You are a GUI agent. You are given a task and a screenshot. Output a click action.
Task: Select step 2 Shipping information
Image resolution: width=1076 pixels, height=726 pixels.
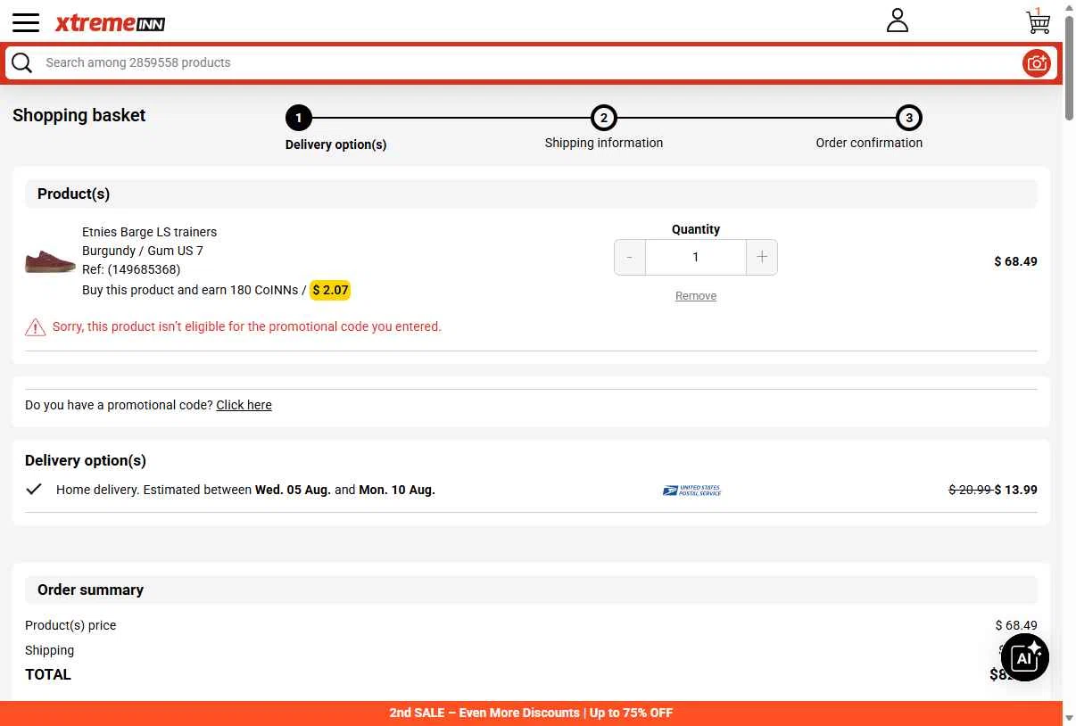pyautogui.click(x=604, y=118)
